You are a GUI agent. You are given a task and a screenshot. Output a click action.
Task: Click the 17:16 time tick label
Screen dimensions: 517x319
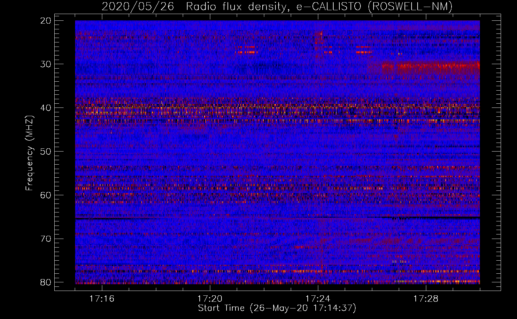point(102,299)
